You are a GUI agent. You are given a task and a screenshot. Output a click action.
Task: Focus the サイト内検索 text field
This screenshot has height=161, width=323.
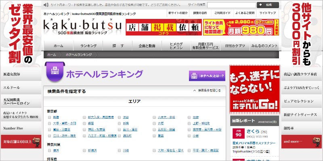(231, 5)
